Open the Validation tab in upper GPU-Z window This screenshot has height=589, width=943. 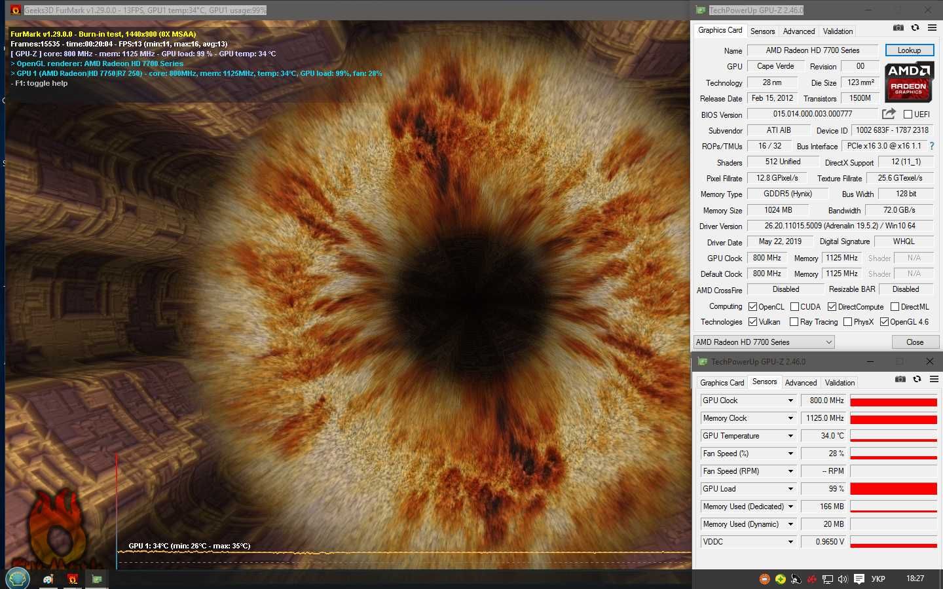click(x=838, y=31)
